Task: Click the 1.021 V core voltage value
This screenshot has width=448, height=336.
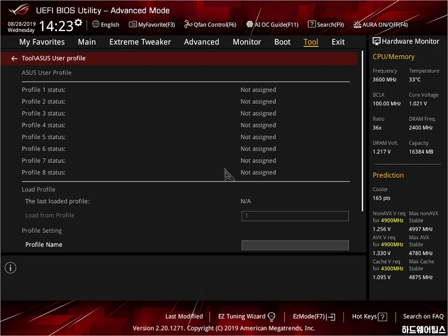Action: pyautogui.click(x=418, y=104)
